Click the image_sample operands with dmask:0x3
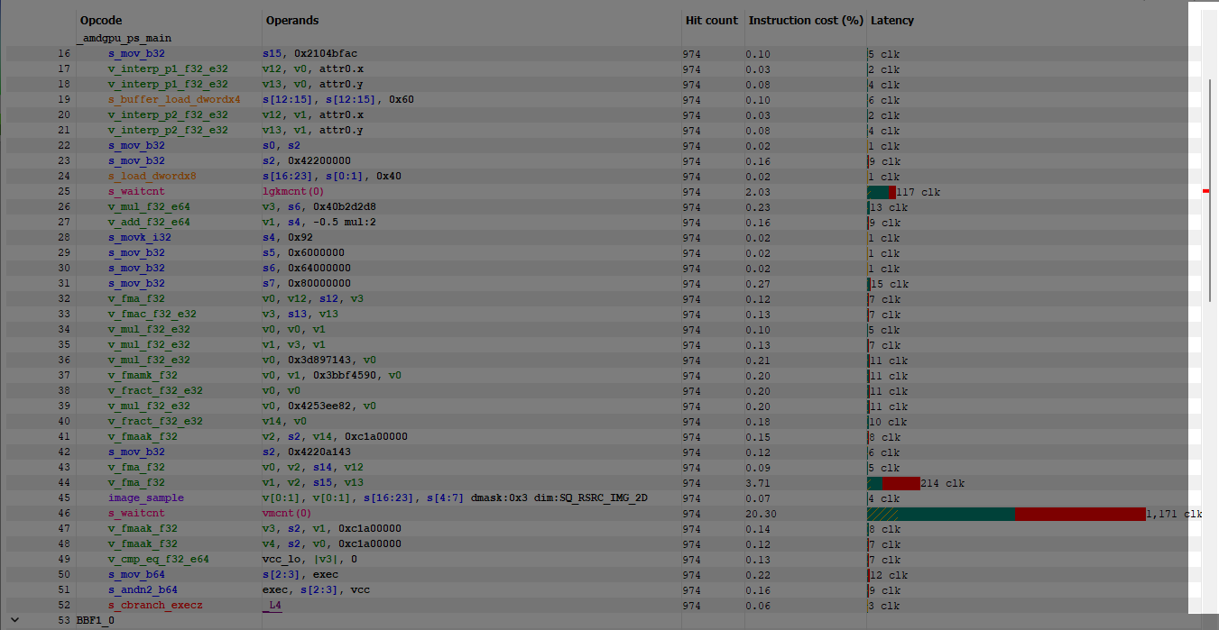Viewport: 1219px width, 630px height. point(456,498)
